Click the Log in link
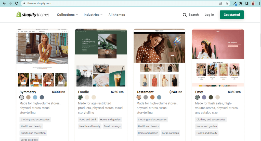261x141 pixels. [209, 15]
